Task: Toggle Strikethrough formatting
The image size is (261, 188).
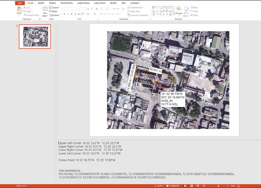Action: point(79,14)
